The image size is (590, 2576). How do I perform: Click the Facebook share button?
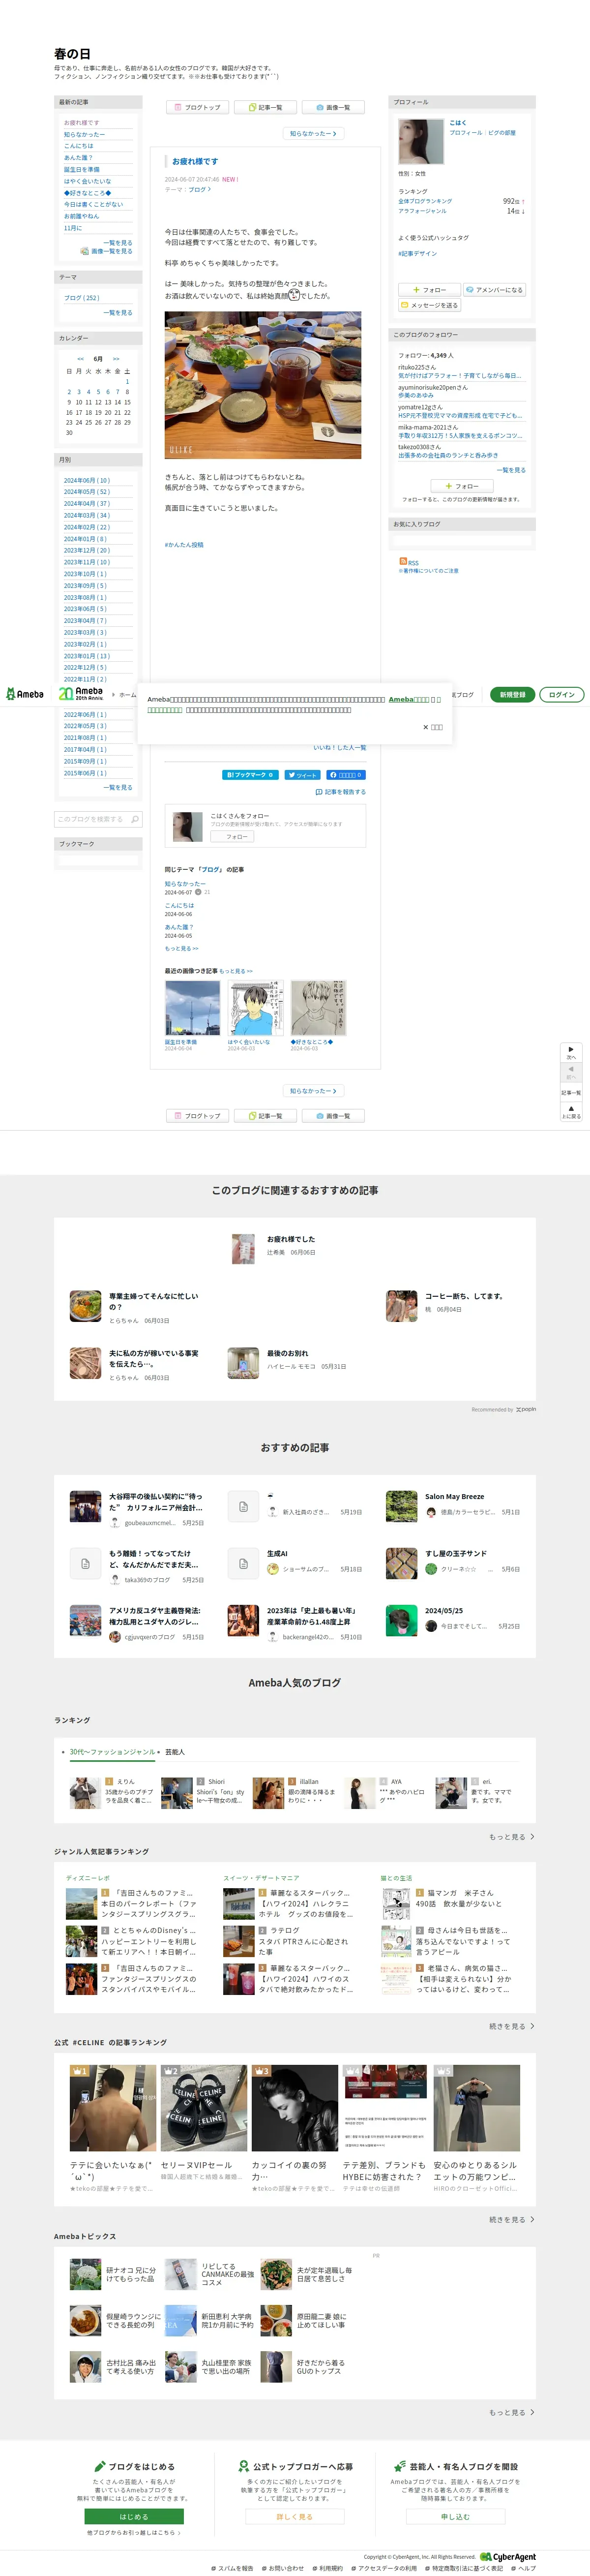pyautogui.click(x=346, y=775)
